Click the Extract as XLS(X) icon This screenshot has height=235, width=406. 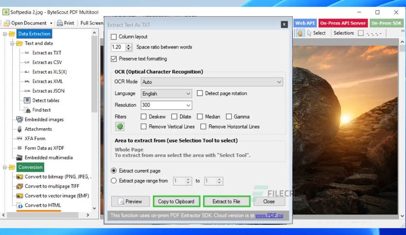(27, 72)
